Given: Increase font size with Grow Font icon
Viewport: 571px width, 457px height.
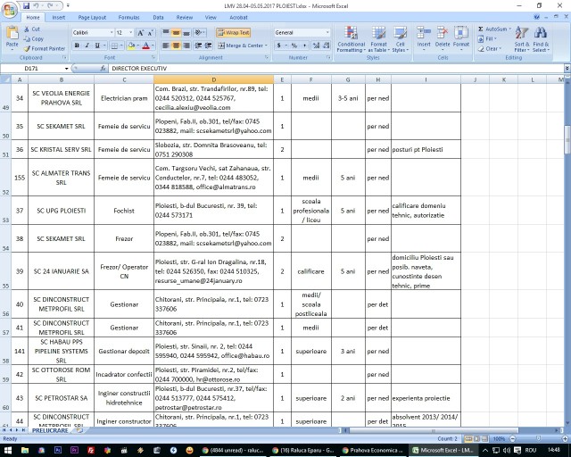Looking at the screenshot, I should (141, 33).
